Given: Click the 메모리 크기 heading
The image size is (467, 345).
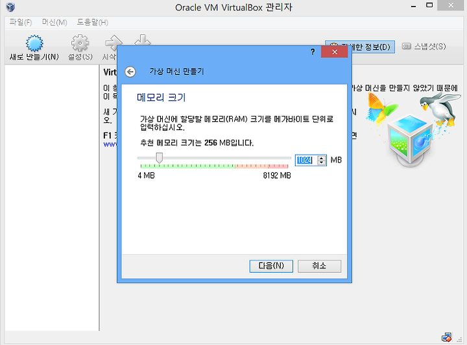Looking at the screenshot, I should 161,98.
